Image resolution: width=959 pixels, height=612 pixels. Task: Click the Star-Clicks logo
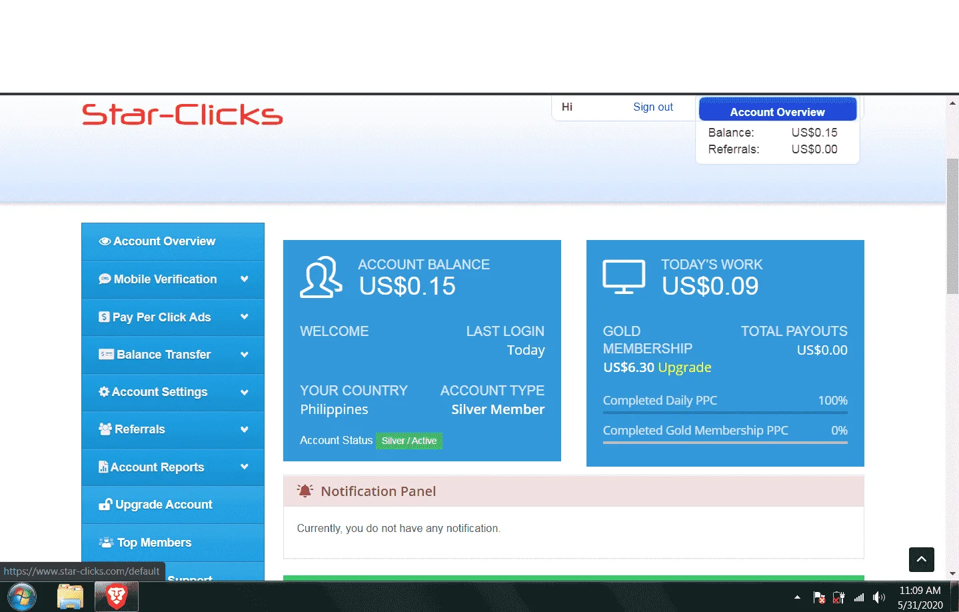[x=183, y=115]
